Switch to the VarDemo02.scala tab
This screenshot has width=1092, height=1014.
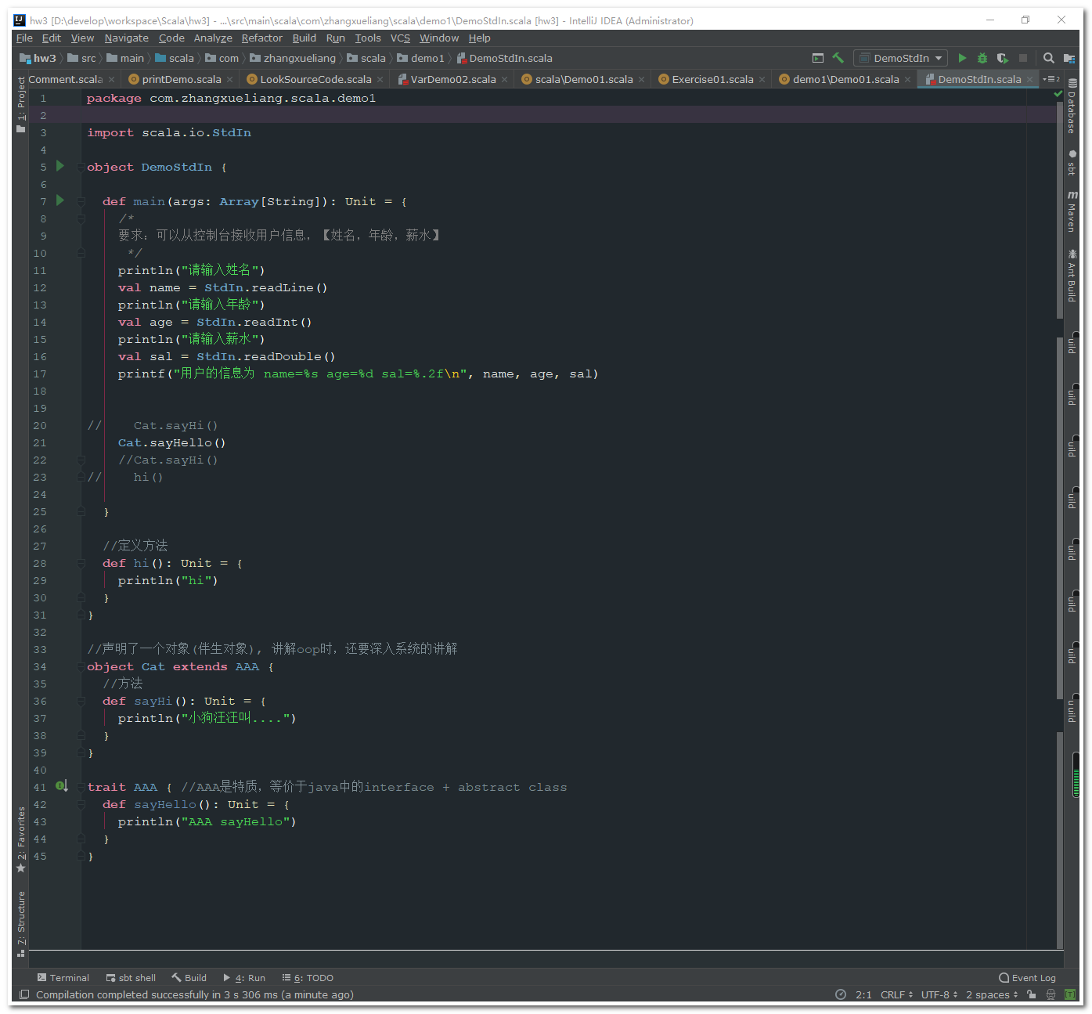[453, 79]
